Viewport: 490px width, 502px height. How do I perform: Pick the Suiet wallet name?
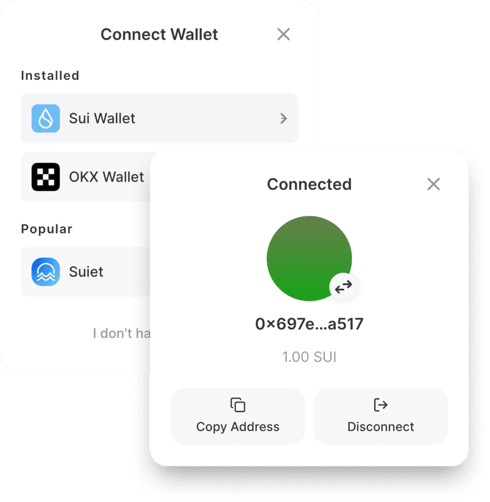coord(86,271)
